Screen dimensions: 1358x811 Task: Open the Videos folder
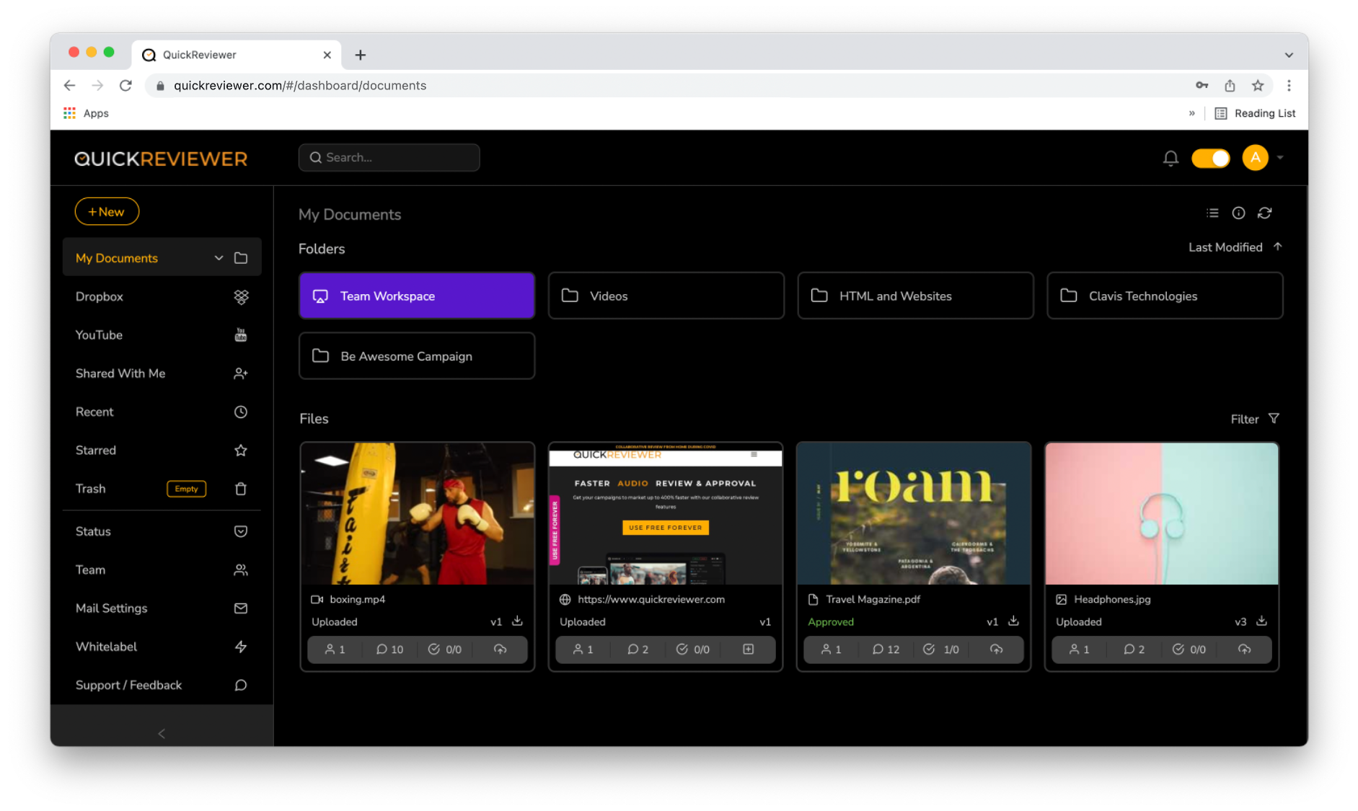point(666,296)
